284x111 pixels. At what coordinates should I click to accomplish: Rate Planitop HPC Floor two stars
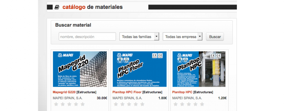123,104
